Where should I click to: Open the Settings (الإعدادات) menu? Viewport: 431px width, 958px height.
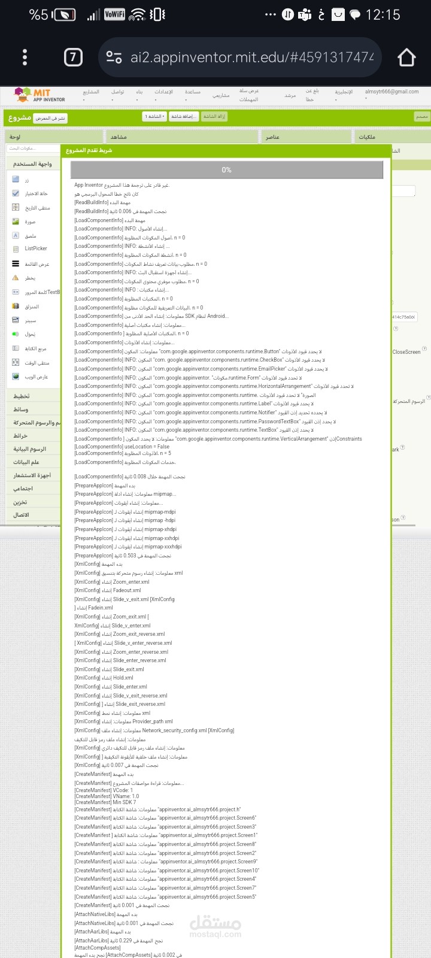pos(163,94)
